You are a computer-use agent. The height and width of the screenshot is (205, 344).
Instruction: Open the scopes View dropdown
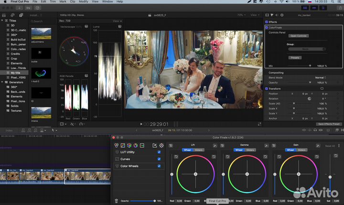(x=117, y=21)
